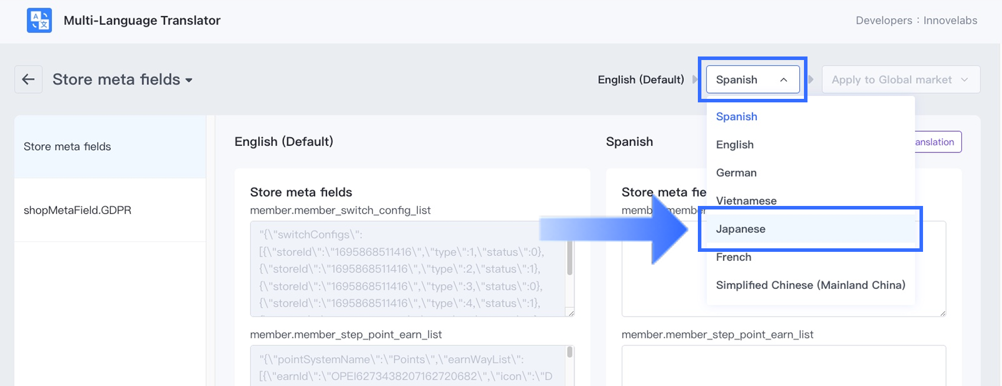The width and height of the screenshot is (1002, 386).
Task: Select Vietnamese from the language list
Action: tap(746, 201)
